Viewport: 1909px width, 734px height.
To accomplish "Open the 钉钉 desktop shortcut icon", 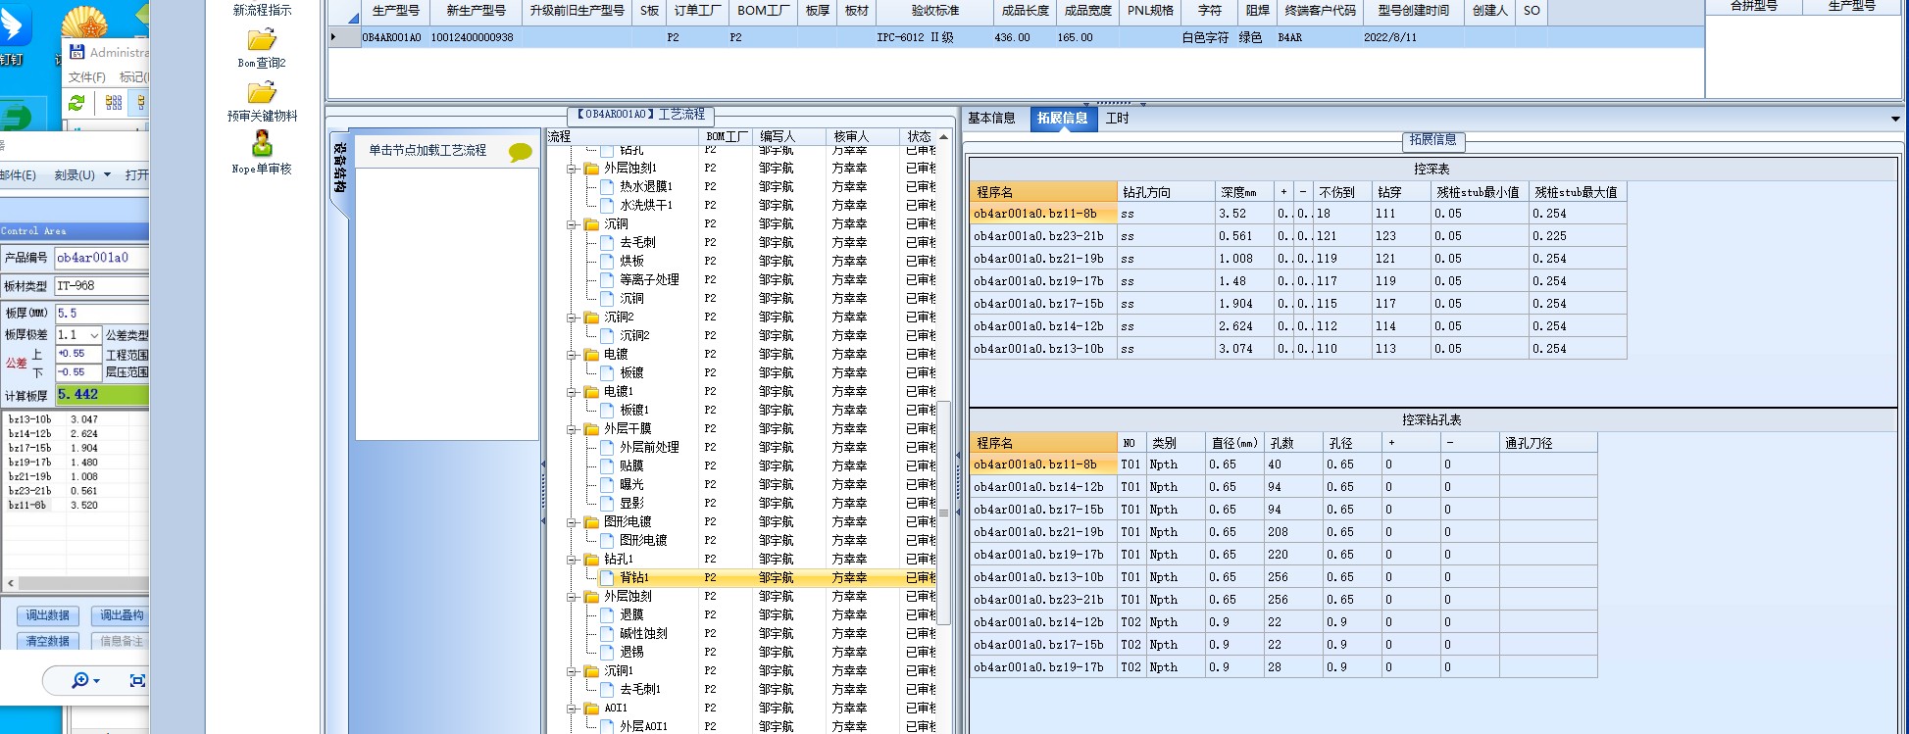I will tap(14, 27).
